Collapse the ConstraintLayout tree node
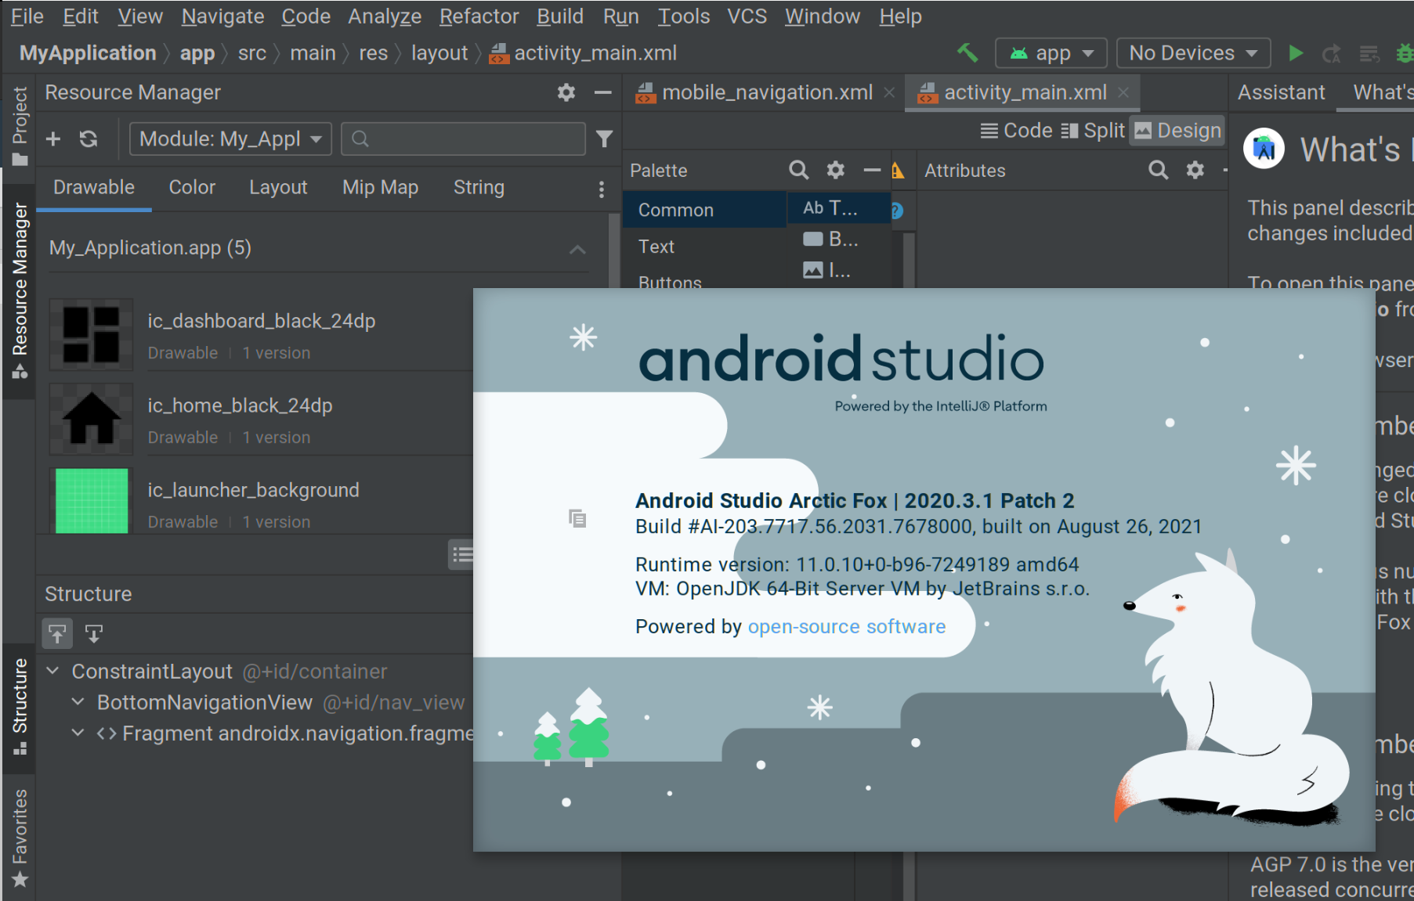Viewport: 1414px width, 901px height. pyautogui.click(x=53, y=671)
